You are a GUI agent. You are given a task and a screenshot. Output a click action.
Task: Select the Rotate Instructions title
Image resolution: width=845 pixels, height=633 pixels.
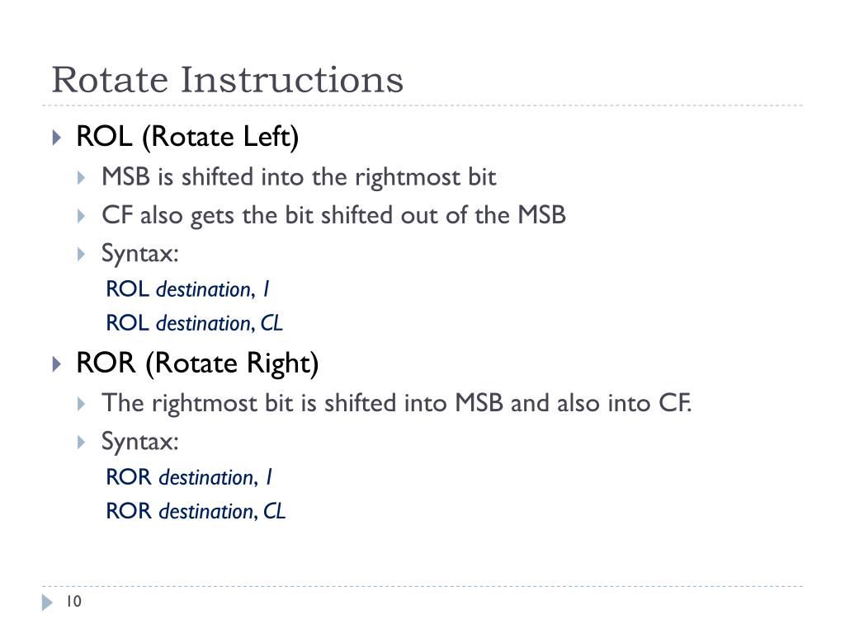pyautogui.click(x=227, y=80)
